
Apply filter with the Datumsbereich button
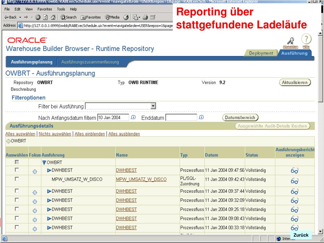(240, 118)
